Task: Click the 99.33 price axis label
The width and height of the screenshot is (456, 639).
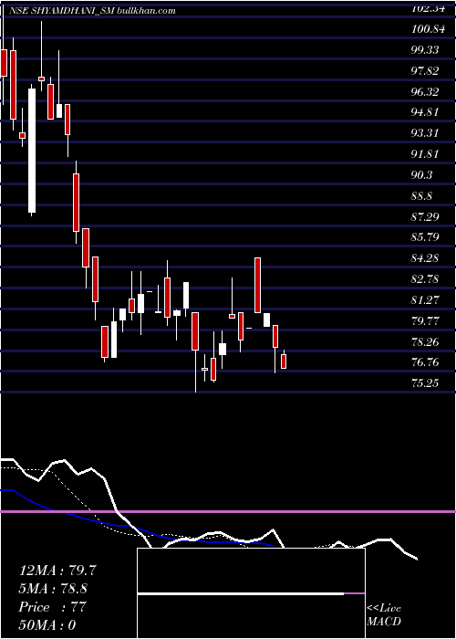Action: pos(425,49)
